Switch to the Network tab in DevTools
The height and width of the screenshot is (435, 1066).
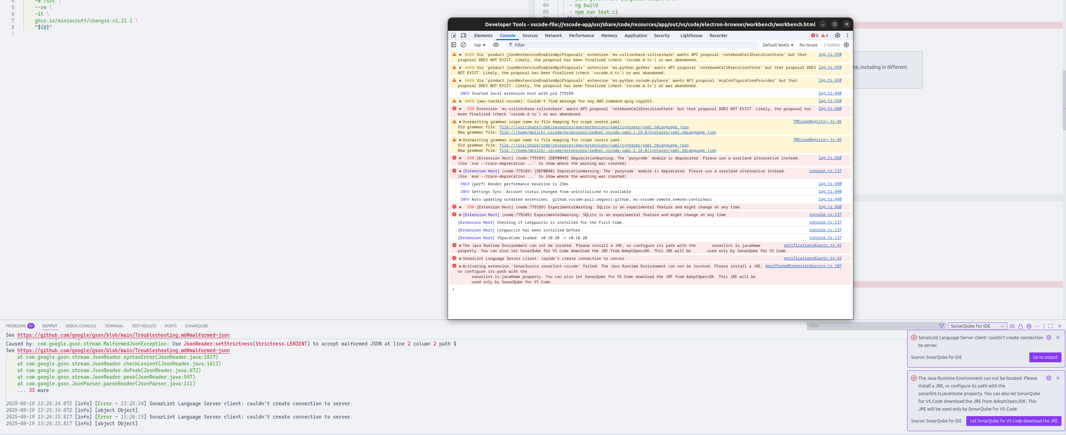tap(553, 36)
